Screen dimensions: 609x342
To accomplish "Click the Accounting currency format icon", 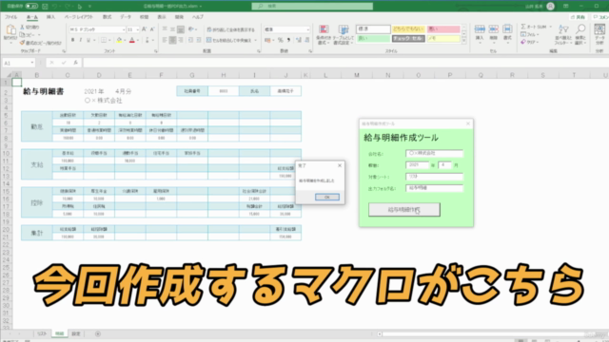I will (268, 40).
